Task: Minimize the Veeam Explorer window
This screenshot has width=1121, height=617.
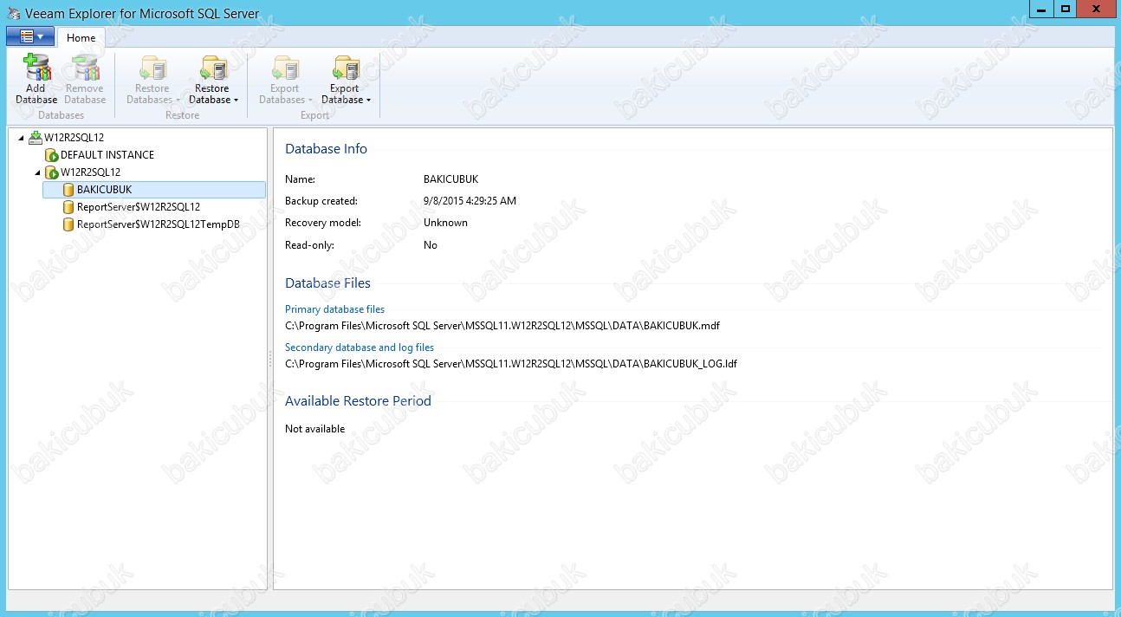Action: (1042, 9)
